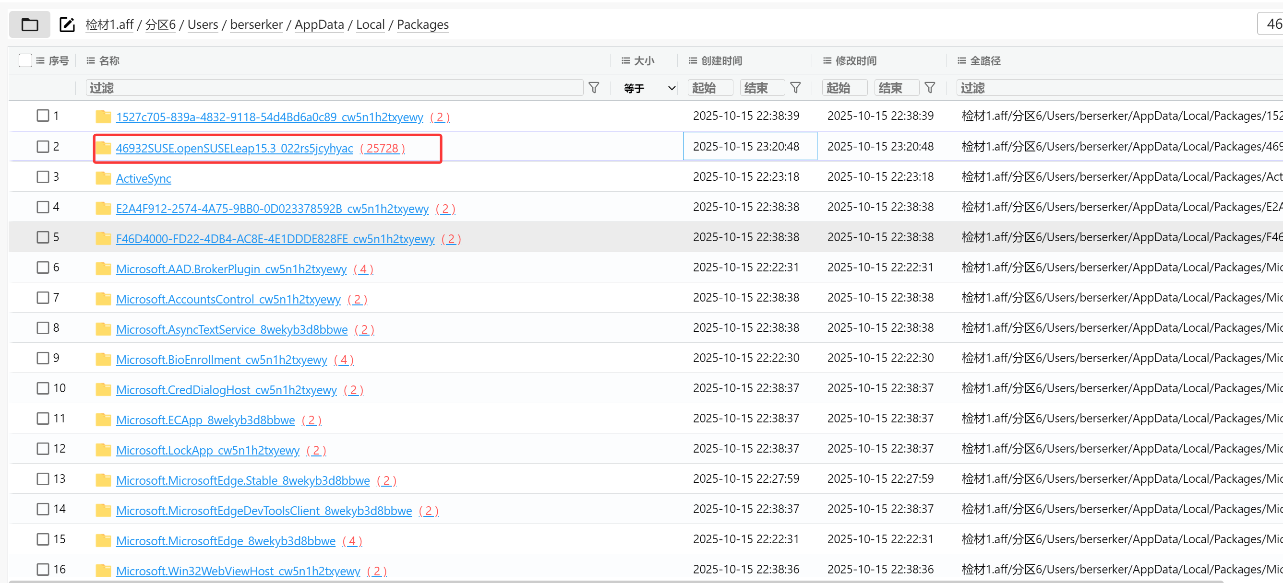Toggle the select-all checkbox in header
Image resolution: width=1283 pixels, height=583 pixels.
25,61
